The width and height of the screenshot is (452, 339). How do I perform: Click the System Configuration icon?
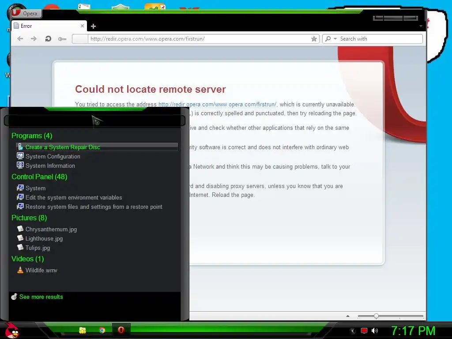[20, 156]
